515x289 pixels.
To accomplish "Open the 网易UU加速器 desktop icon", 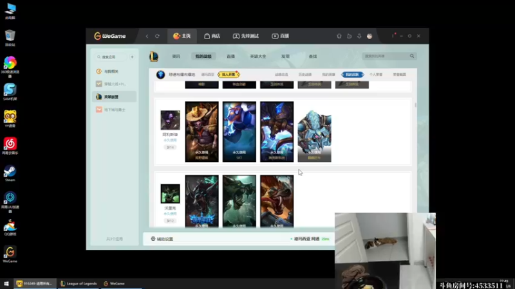I will tap(10, 202).
